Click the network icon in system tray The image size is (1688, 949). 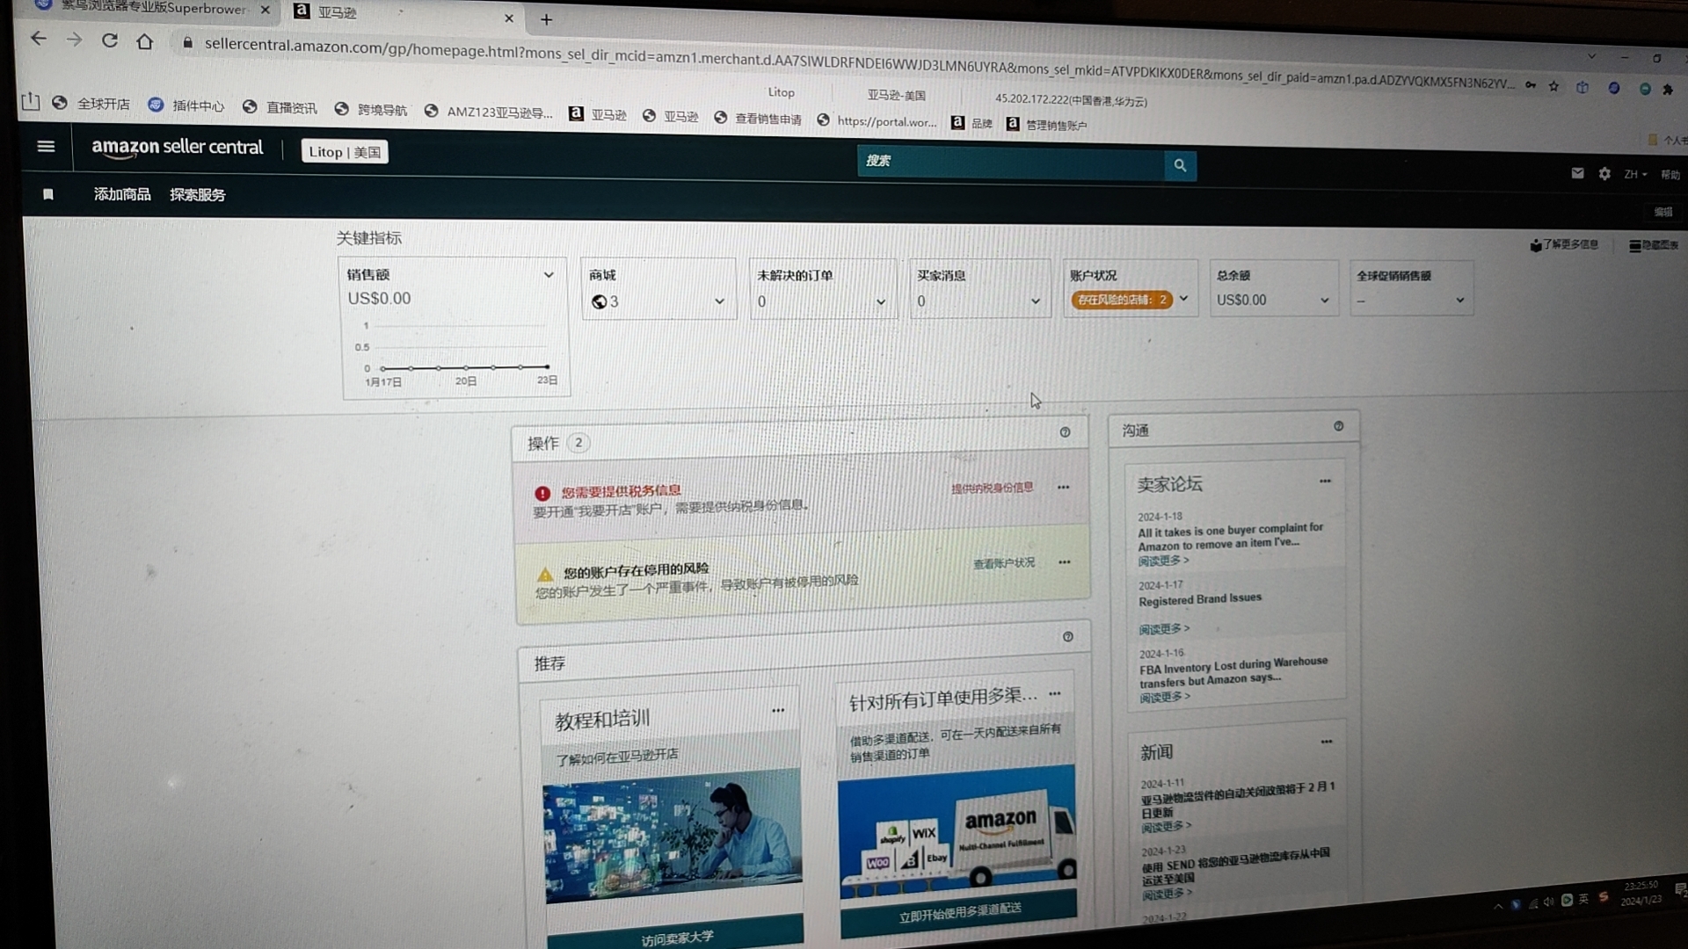coord(1533,902)
